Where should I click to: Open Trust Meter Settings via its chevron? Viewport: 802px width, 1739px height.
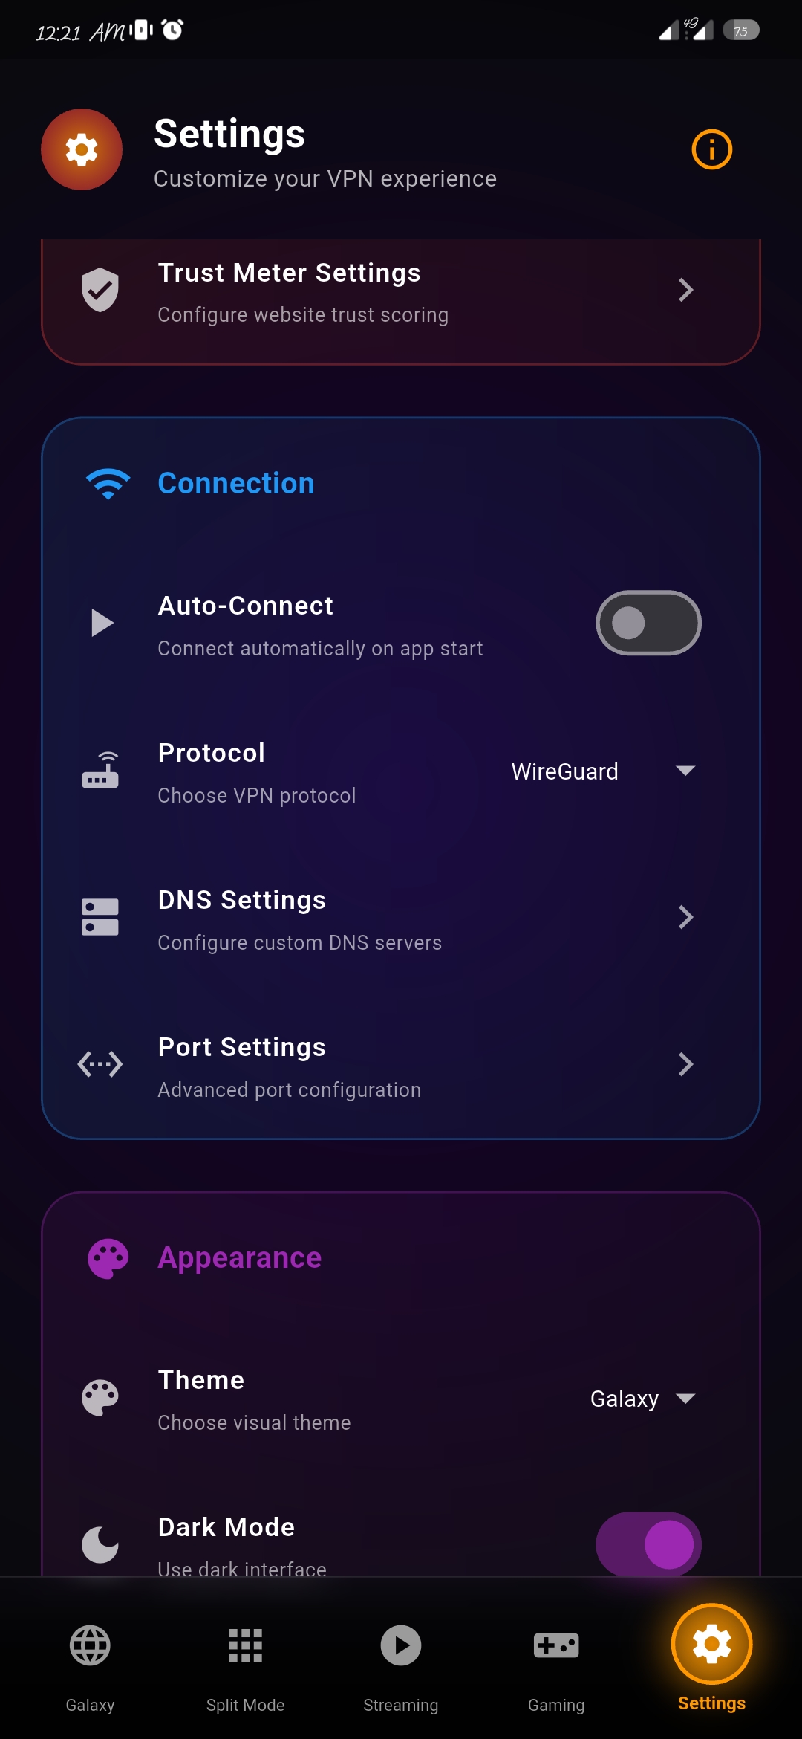tap(685, 290)
